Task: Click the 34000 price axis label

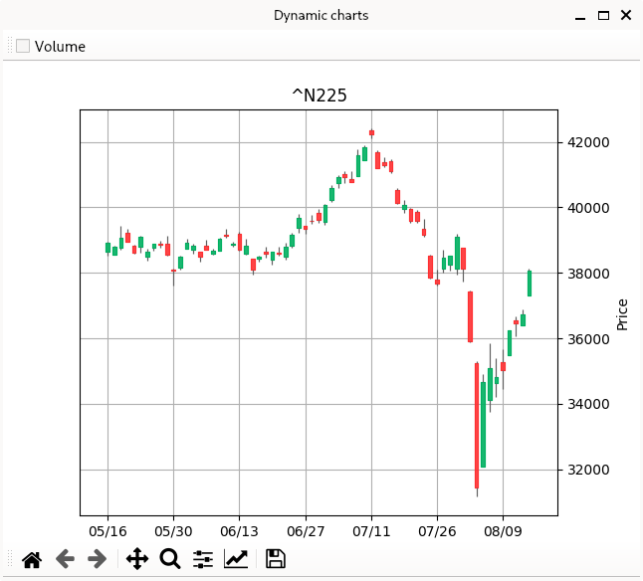Action: [588, 404]
